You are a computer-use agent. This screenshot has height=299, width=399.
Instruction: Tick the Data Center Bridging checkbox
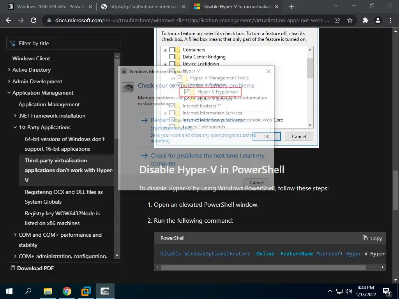pyautogui.click(x=172, y=56)
